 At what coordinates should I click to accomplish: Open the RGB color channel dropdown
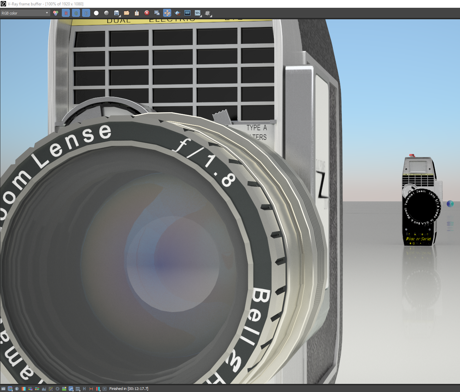tap(25, 13)
